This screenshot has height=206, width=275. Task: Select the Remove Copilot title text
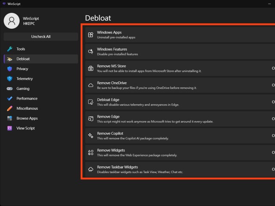[110, 133]
